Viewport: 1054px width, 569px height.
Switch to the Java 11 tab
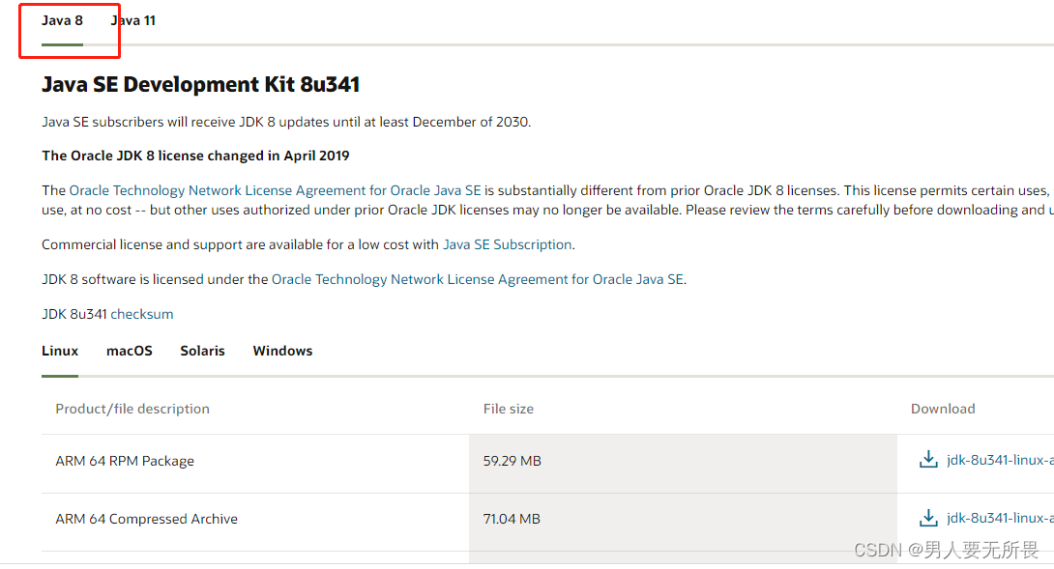tap(133, 21)
